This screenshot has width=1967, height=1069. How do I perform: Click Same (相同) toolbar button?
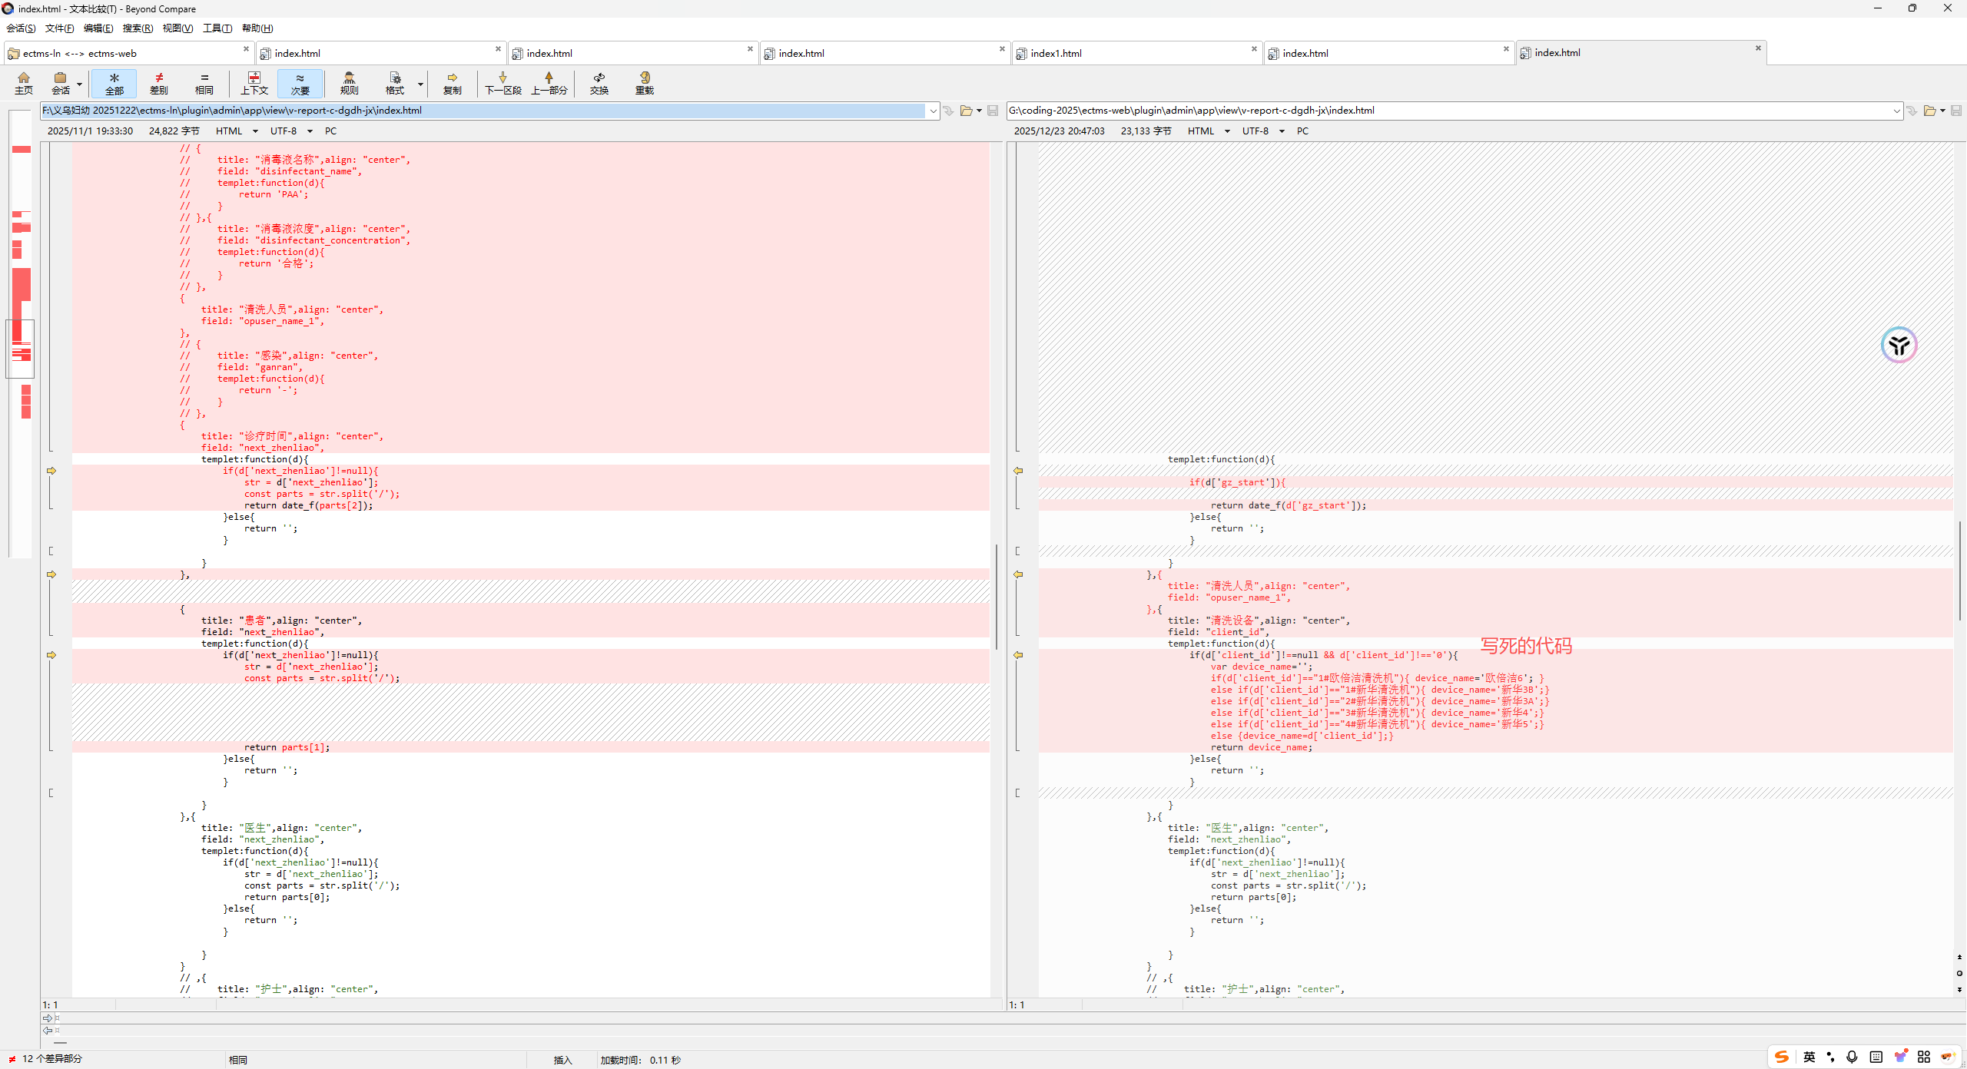[204, 83]
